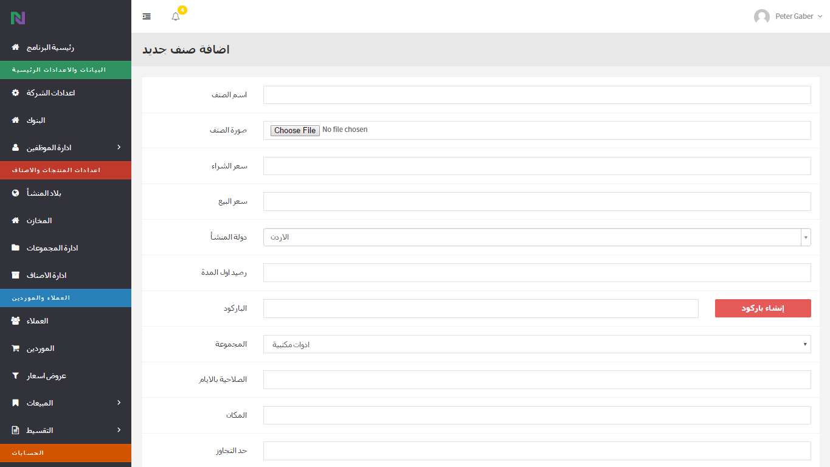Click the blue العملاء والموردين section header
Image resolution: width=830 pixels, height=467 pixels.
[66, 298]
